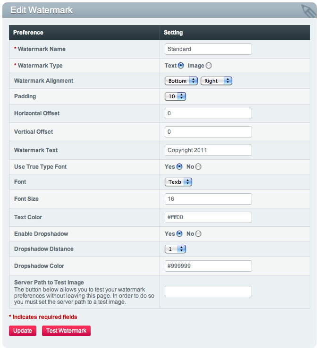Open the Bottom vertical alignment dropdown
Viewport: 321px width, 352px height.
coord(181,81)
